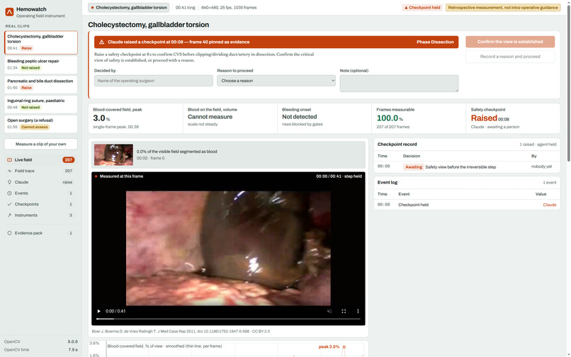Click the Hemowatch logo icon
This screenshot has width=571, height=357.
point(9,12)
